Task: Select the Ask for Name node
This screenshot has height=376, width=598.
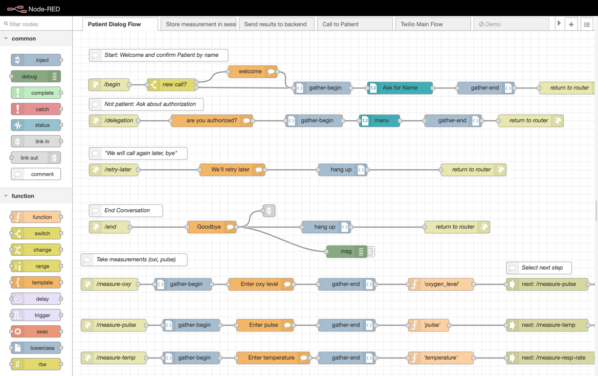Action: (x=400, y=87)
